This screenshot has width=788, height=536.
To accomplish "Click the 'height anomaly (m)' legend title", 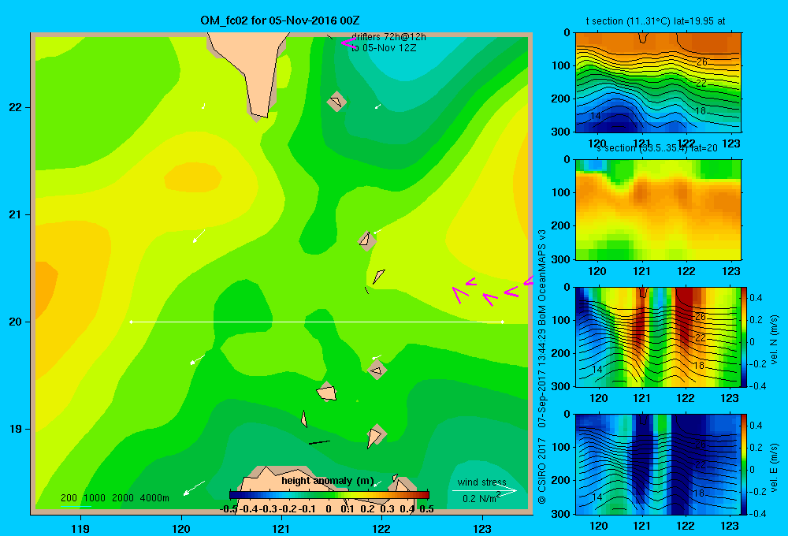I will pos(327,481).
